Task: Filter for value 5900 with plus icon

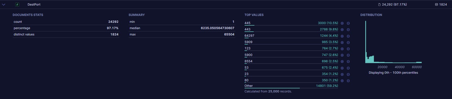Action: point(342,55)
